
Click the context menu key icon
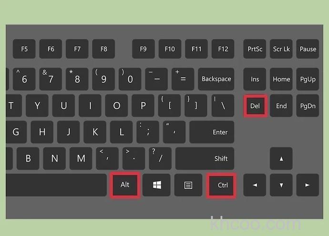coord(188,185)
